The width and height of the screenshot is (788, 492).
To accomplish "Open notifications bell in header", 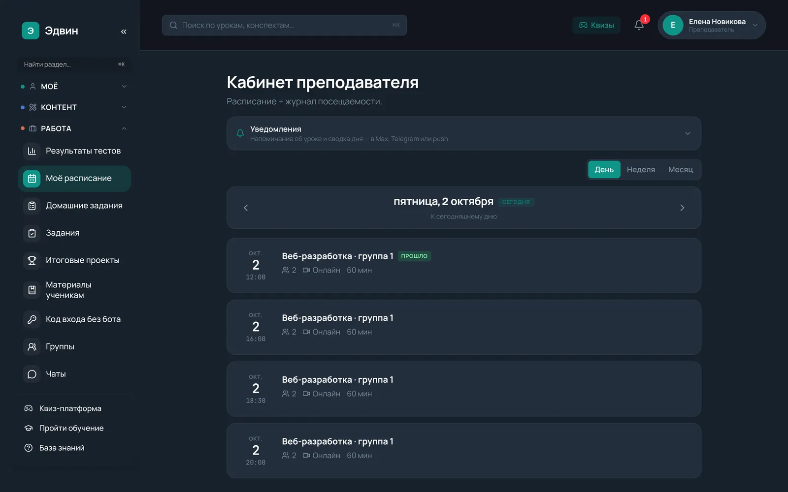I will (639, 25).
